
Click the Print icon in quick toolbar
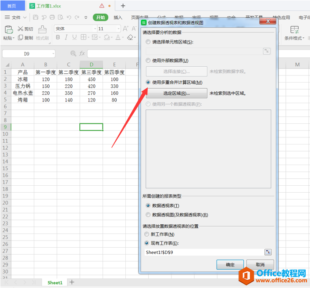pyautogui.click(x=52, y=18)
